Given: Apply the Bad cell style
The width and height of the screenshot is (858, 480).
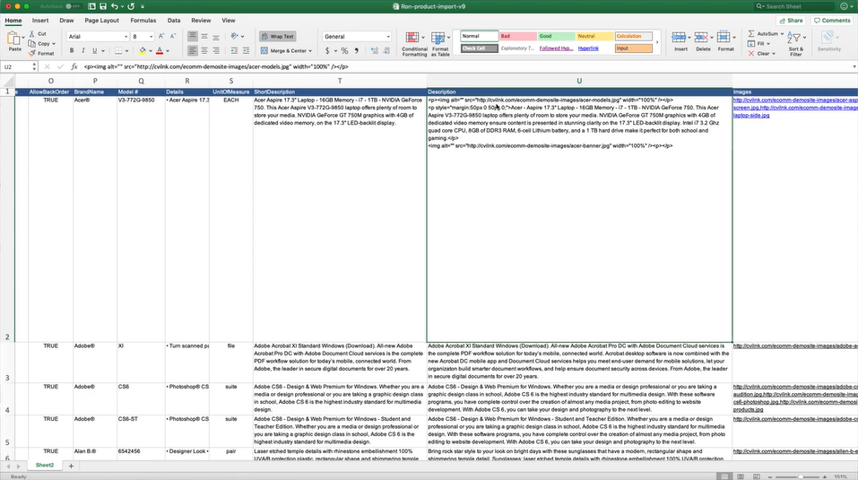Looking at the screenshot, I should [x=517, y=36].
